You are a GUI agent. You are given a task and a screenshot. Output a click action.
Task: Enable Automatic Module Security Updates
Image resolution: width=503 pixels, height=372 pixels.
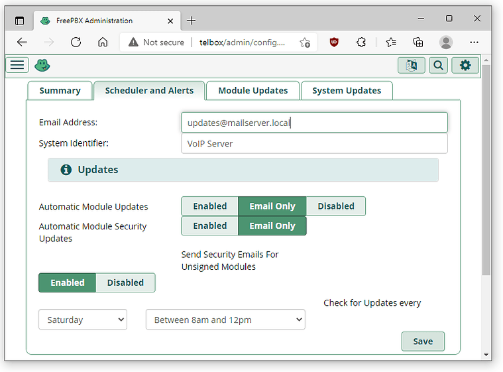pyautogui.click(x=209, y=226)
